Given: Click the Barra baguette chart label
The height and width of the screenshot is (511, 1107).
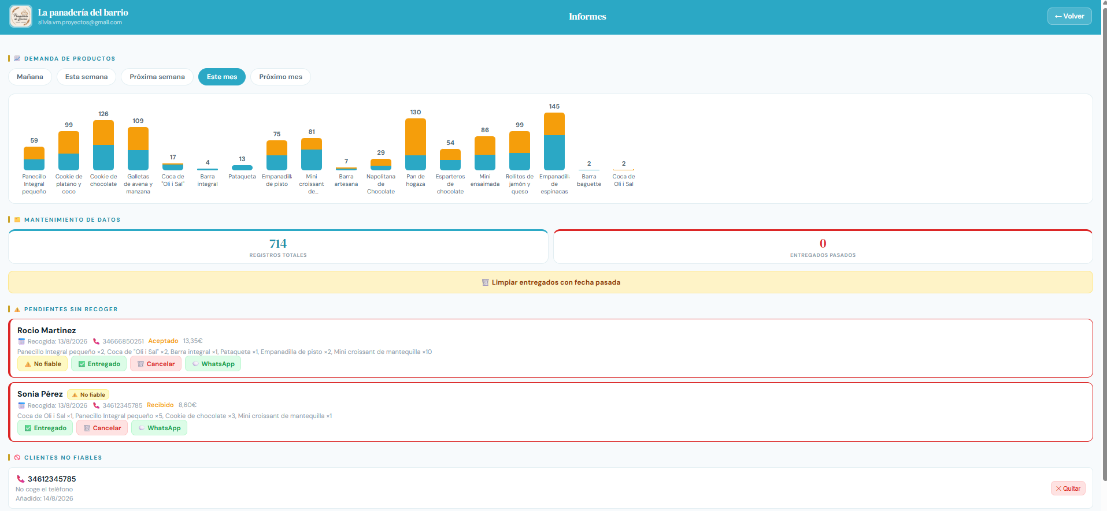Looking at the screenshot, I should [x=589, y=180].
